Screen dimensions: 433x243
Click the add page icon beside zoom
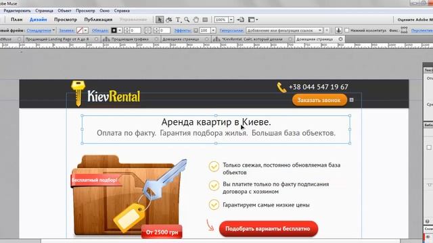pos(241,20)
